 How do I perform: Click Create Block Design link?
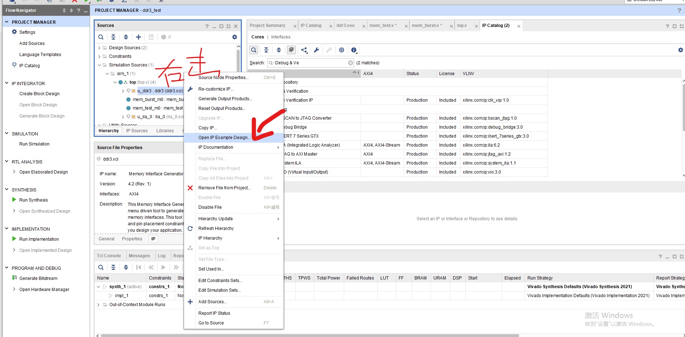coord(39,94)
